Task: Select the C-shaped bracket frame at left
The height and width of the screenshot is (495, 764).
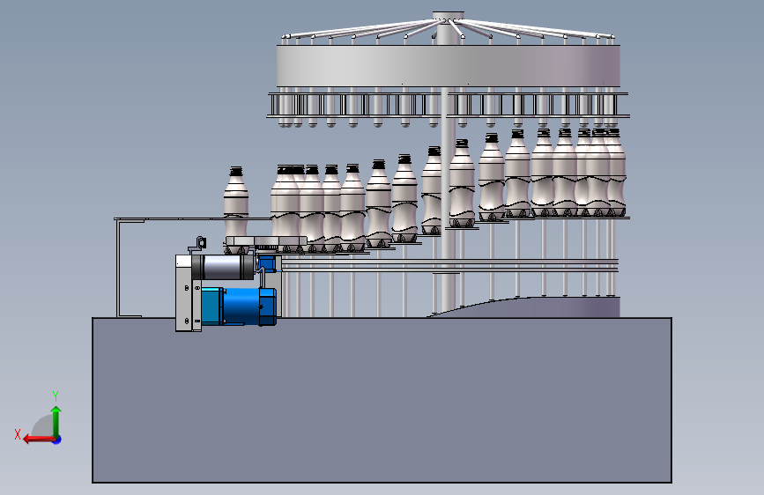Action: [130, 268]
